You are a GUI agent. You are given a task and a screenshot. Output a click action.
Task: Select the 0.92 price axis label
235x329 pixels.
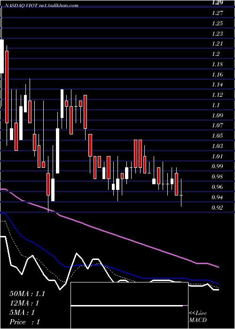(217, 208)
